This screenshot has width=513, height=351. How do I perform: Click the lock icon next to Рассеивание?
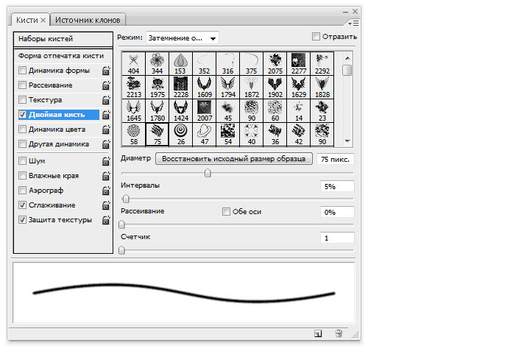click(105, 85)
